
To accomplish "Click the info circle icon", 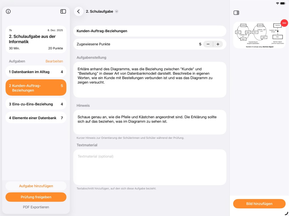I will click(x=8, y=12).
